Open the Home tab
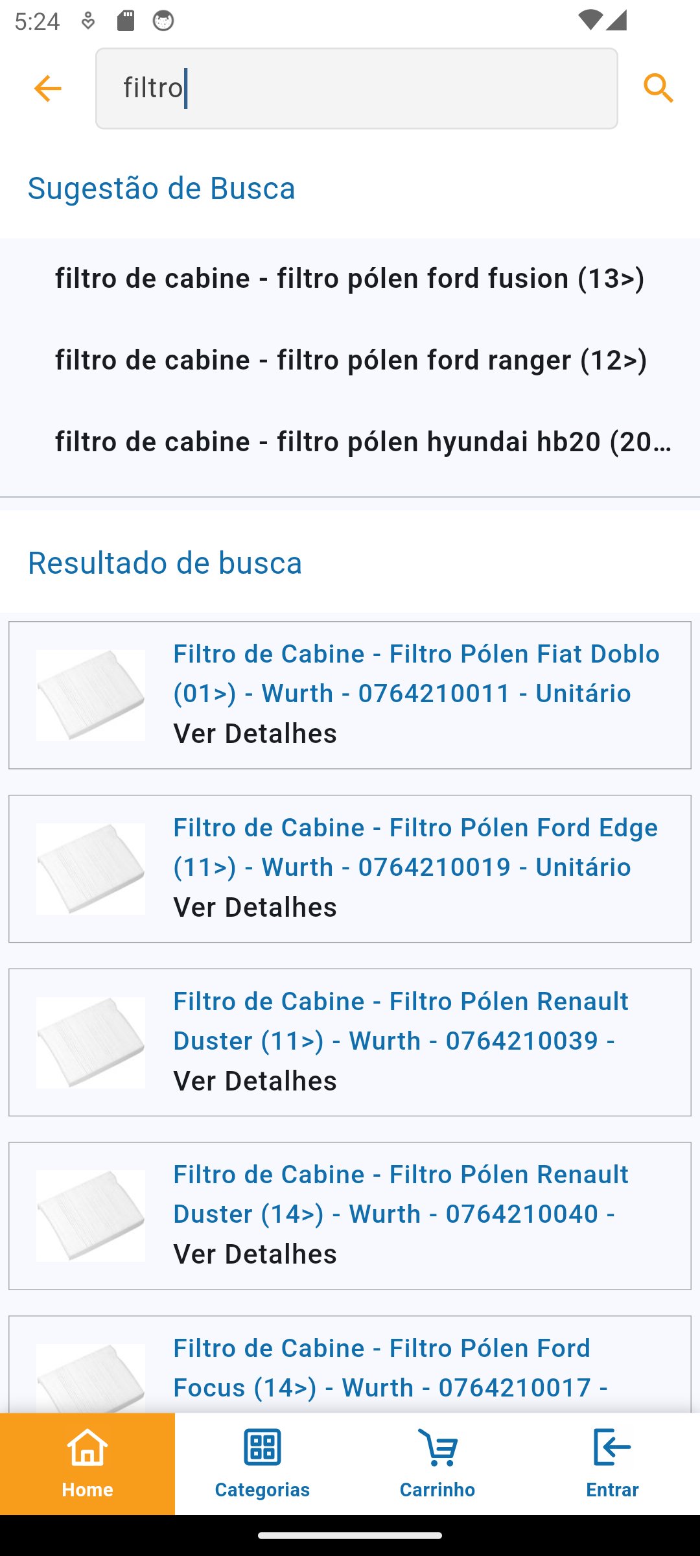The height and width of the screenshot is (1556, 700). pos(87,1463)
